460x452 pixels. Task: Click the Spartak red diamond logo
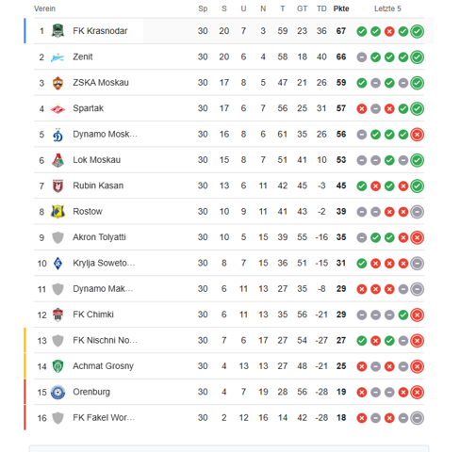tap(57, 108)
